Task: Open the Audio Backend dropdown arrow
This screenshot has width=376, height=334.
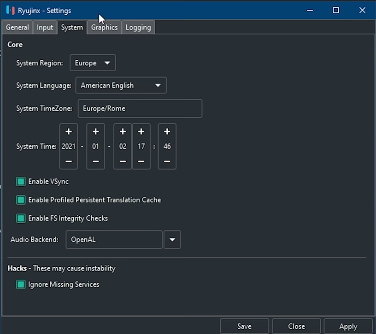Action: click(x=172, y=240)
